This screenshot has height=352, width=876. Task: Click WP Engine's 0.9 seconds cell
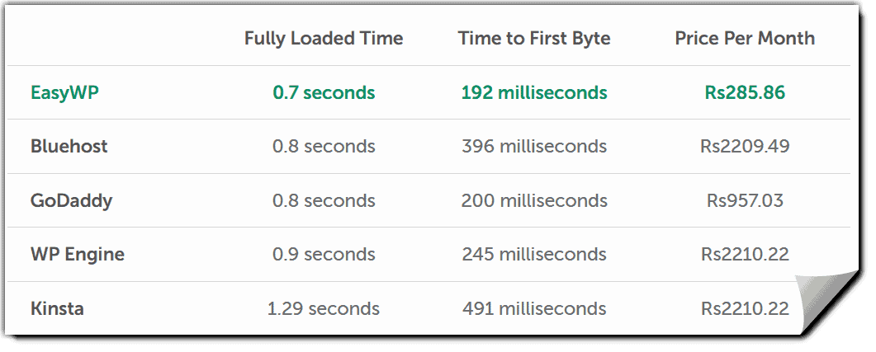pyautogui.click(x=324, y=254)
